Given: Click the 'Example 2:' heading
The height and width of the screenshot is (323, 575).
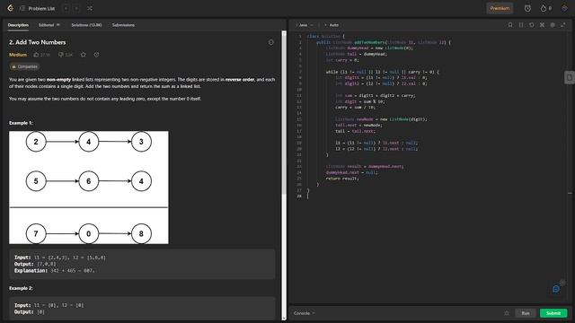Looking at the screenshot, I should 21,288.
